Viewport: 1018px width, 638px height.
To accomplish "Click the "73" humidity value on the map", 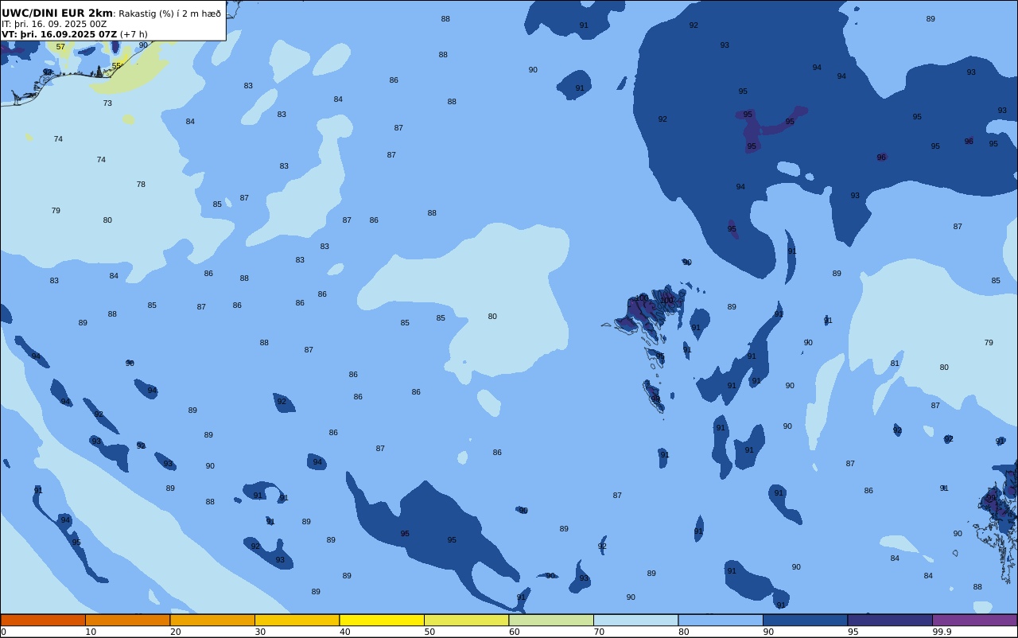I will click(107, 103).
